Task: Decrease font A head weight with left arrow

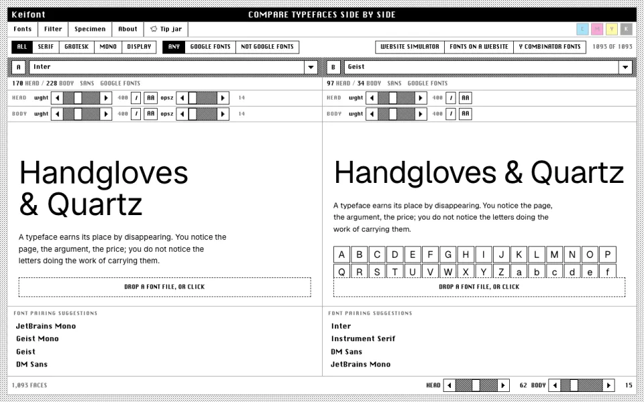Action: (x=57, y=98)
